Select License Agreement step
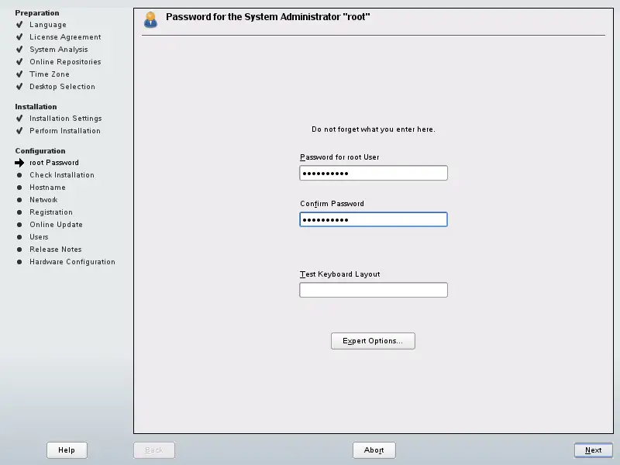The height and width of the screenshot is (465, 620). click(x=65, y=36)
